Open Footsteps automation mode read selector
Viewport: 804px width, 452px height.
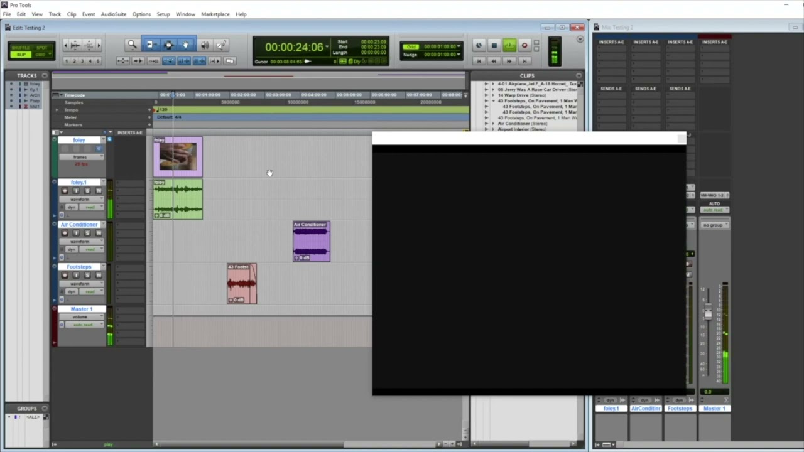pos(92,291)
